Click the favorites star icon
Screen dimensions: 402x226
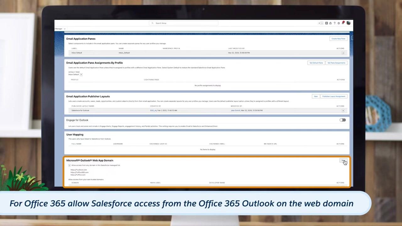point(319,23)
